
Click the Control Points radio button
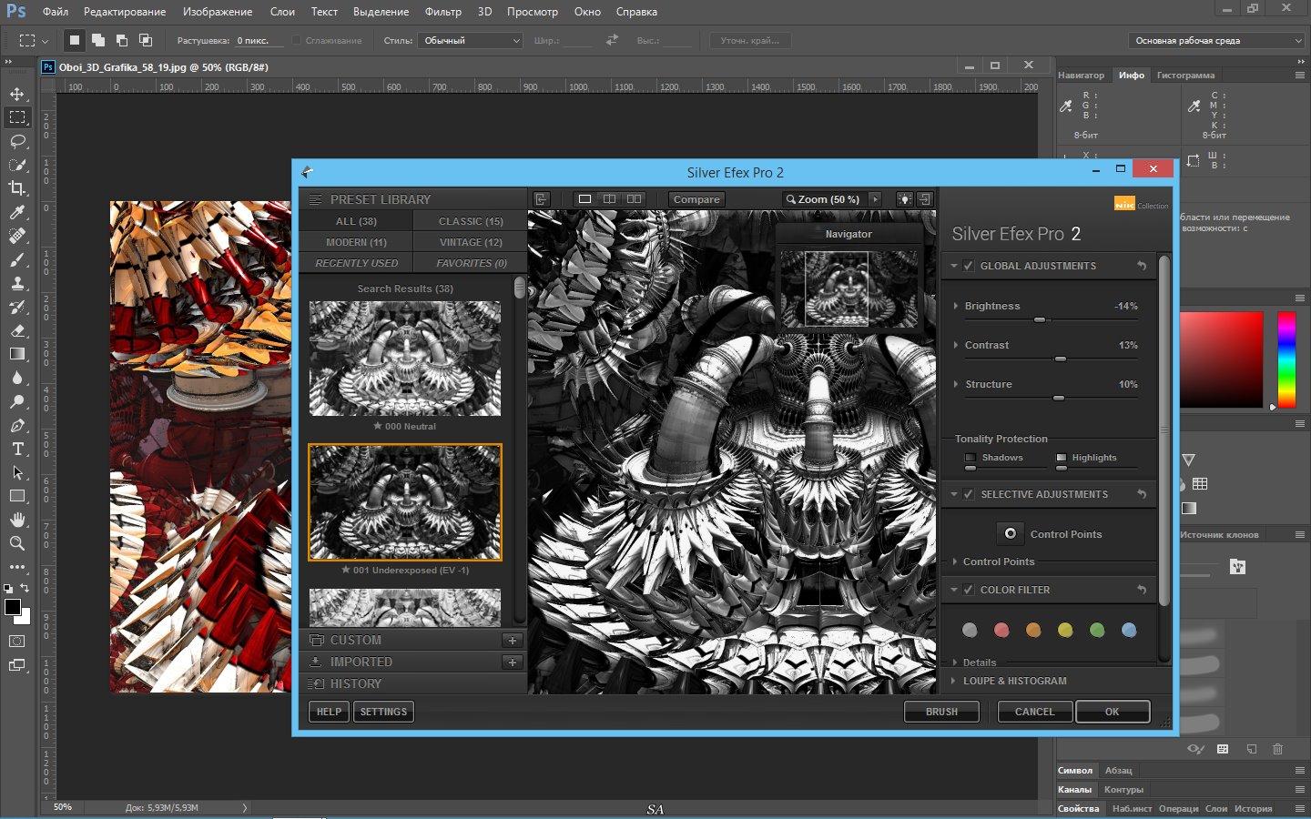point(1010,533)
